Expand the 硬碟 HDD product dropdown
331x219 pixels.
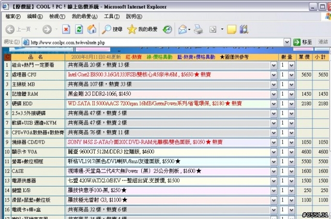[x=274, y=104]
